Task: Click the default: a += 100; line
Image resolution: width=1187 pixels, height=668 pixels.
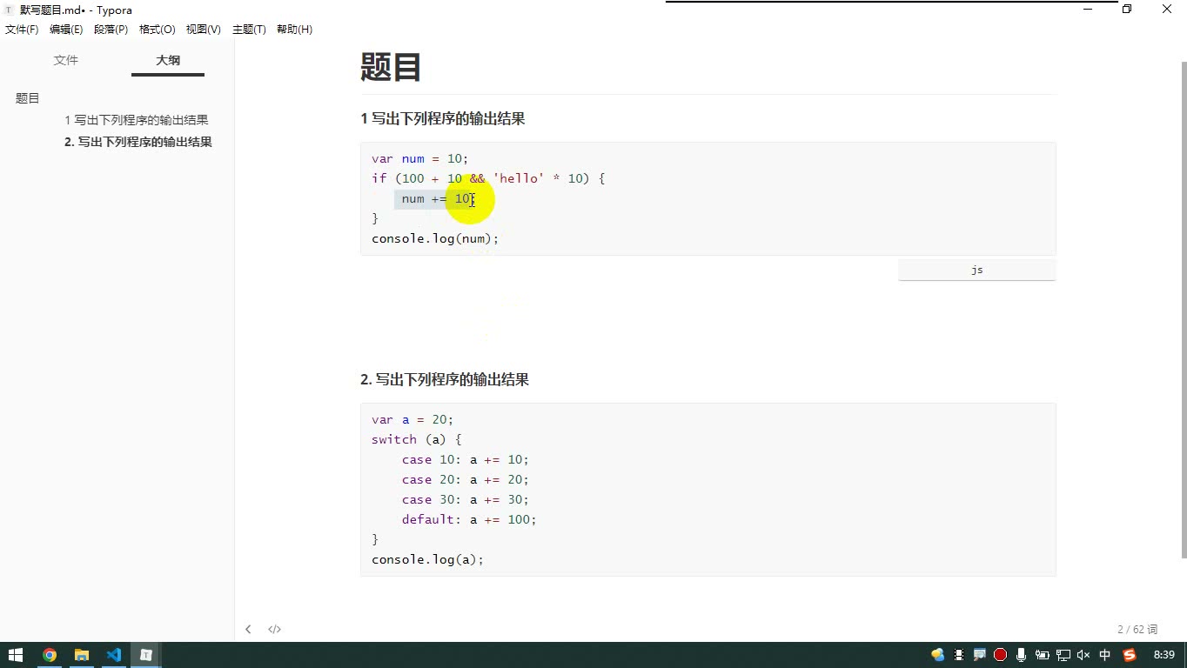Action: click(x=469, y=519)
